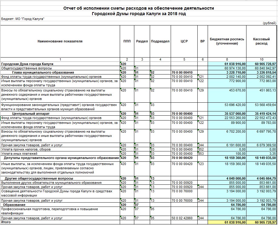Select the "Подраздел" header cell
278x225 pixels.
click(x=160, y=41)
